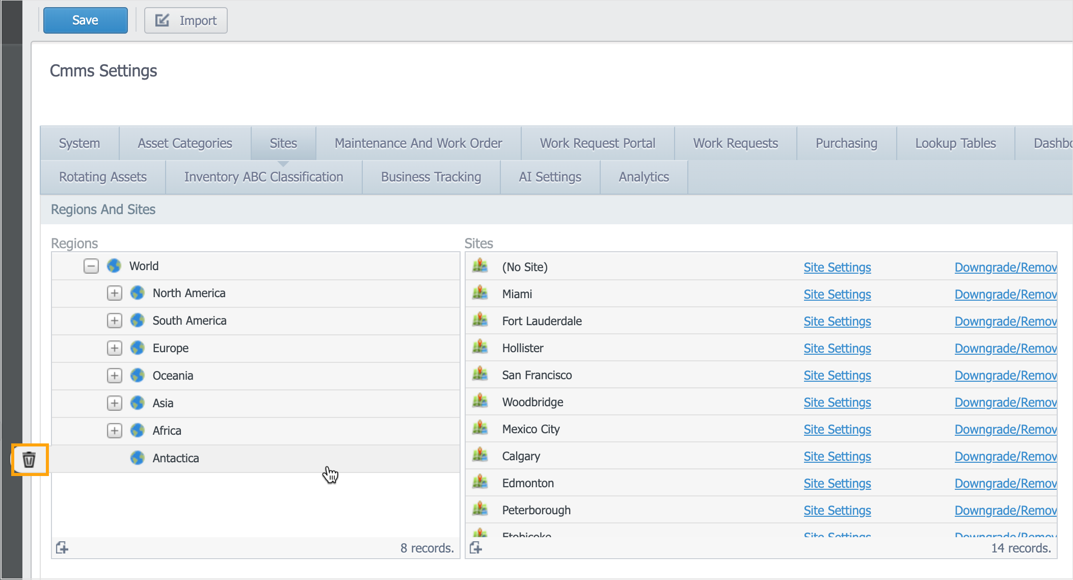This screenshot has height=580, width=1073.
Task: Open Site Settings for Peterborough
Action: 837,510
